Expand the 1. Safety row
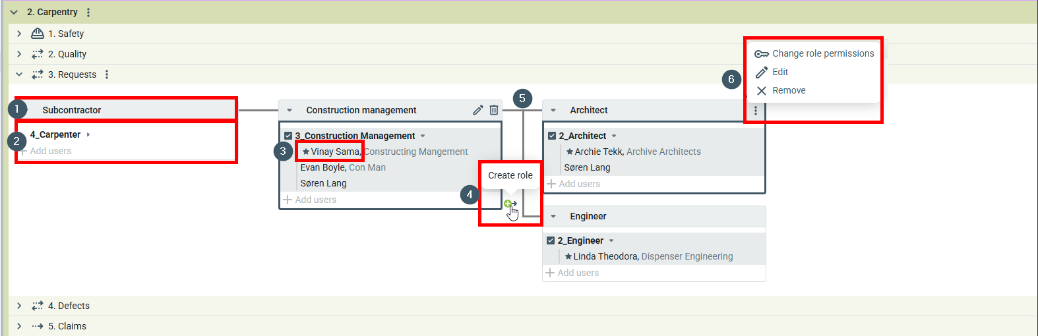 [x=19, y=34]
